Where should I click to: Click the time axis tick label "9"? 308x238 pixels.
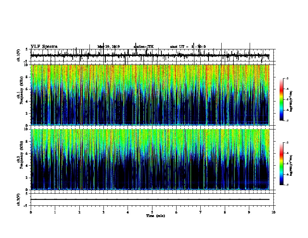pyautogui.click(x=249, y=212)
